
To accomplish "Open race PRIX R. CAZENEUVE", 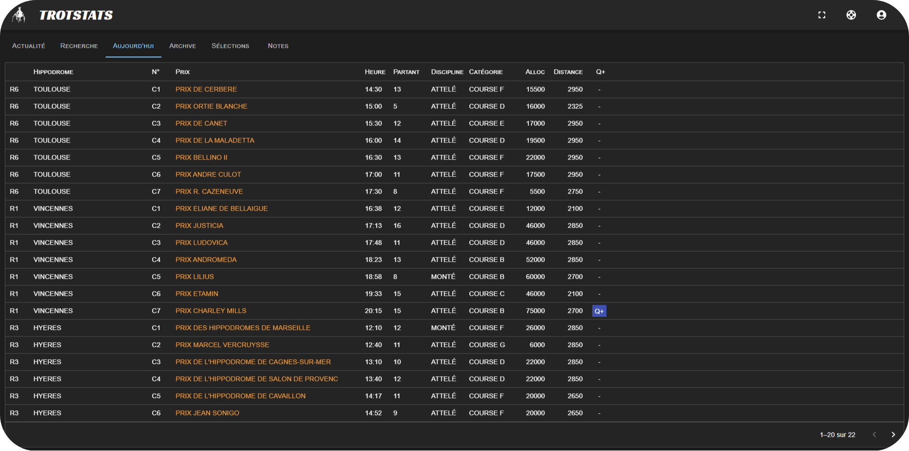I will (209, 192).
